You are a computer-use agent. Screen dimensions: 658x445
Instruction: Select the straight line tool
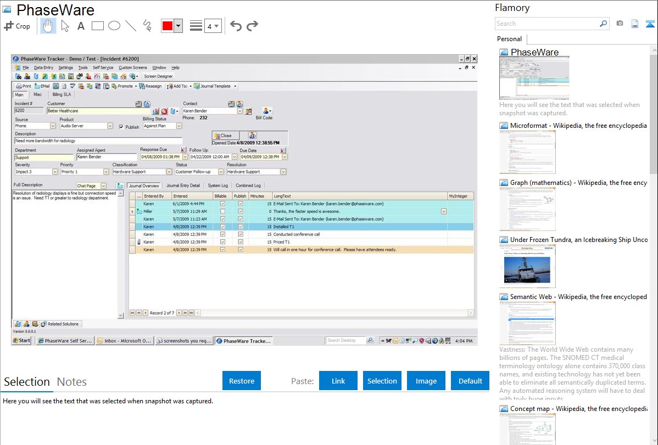coord(131,26)
